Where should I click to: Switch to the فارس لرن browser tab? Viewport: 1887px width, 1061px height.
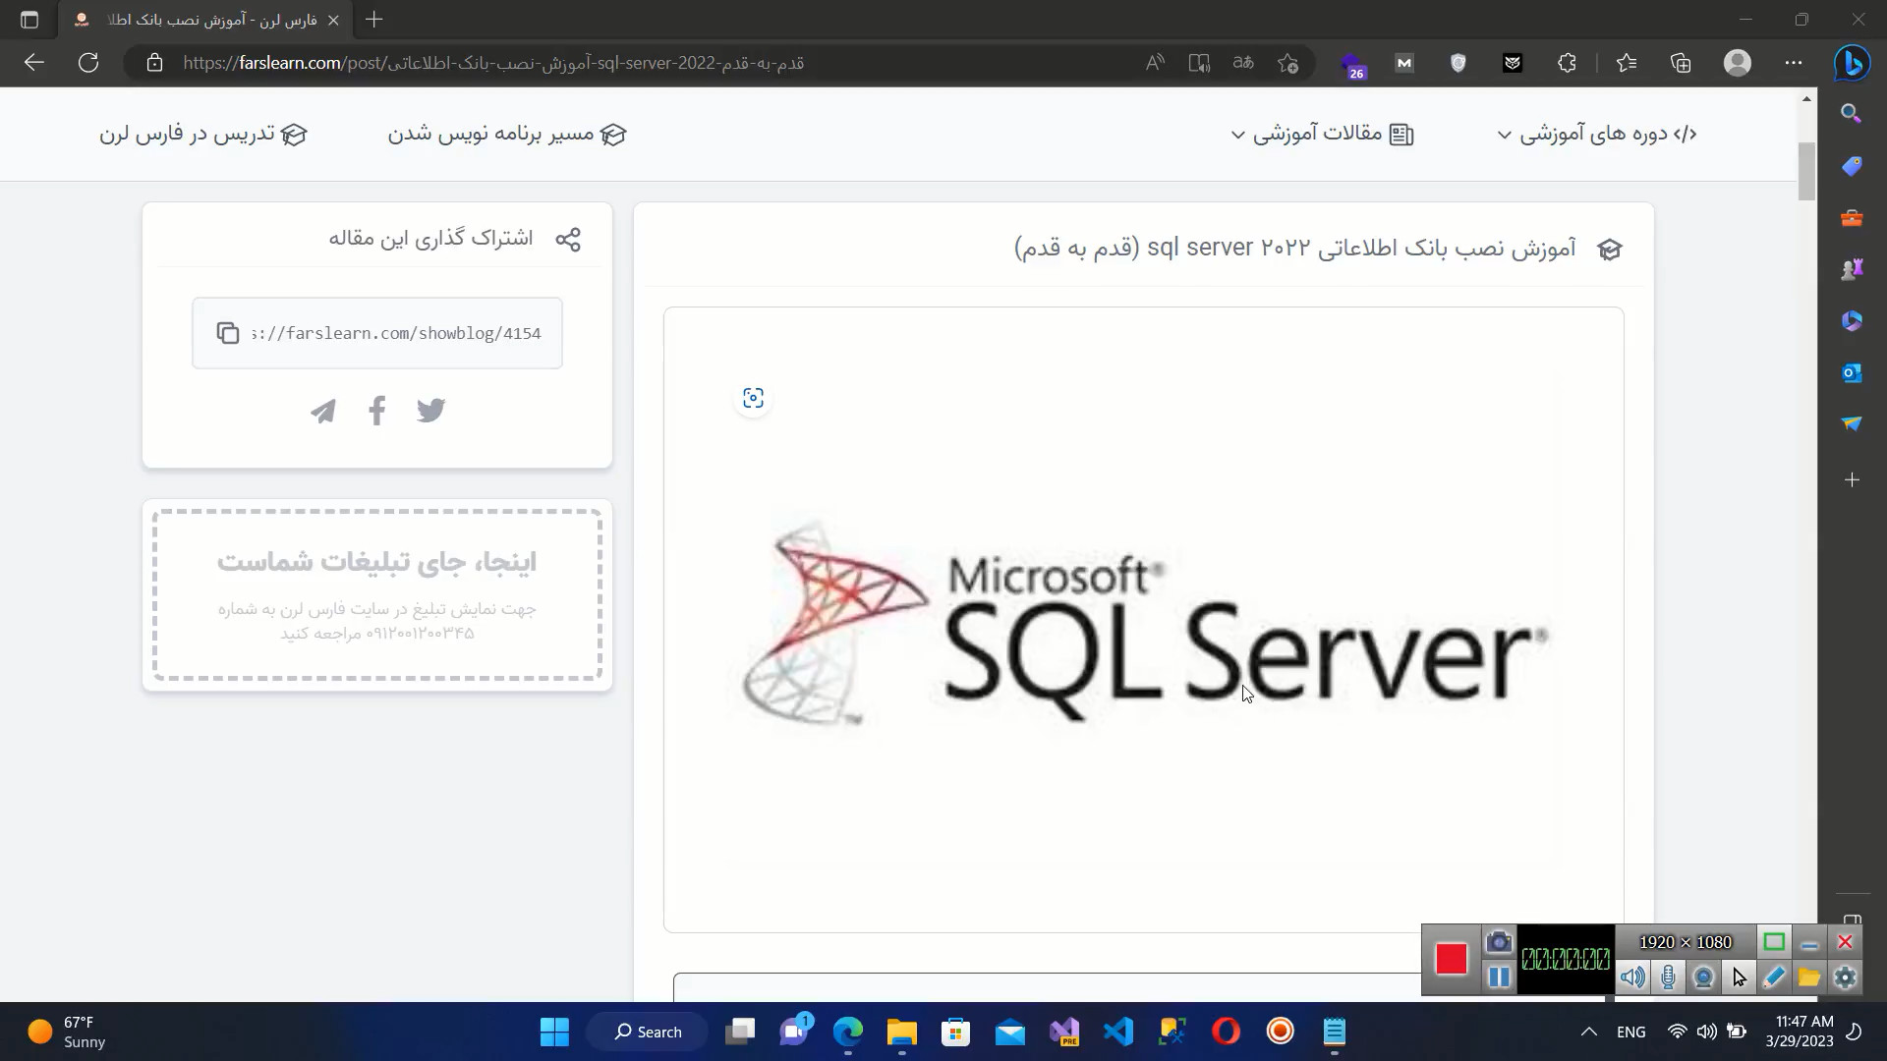(197, 20)
